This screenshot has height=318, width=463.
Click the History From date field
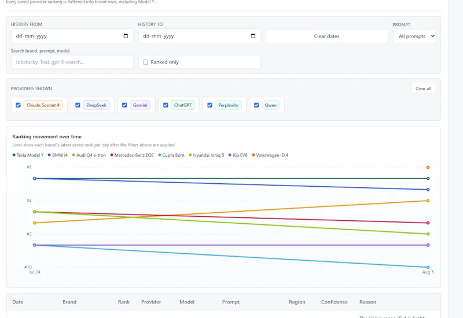[x=72, y=36]
